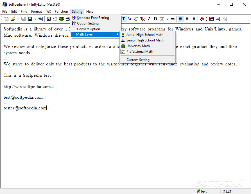Minimize the InftyEditor window

(x=219, y=4)
